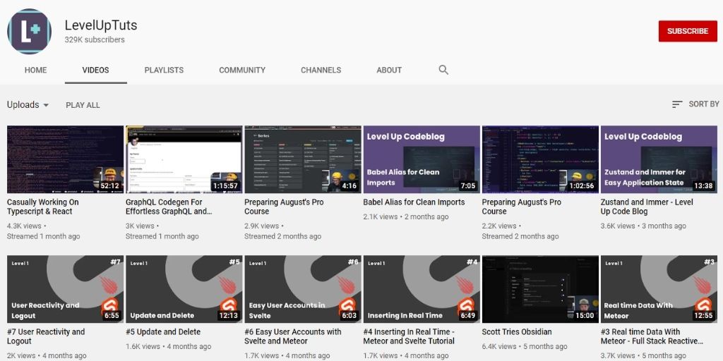Screen dimensions: 723x361
Task: Click title Zustand and Immer - Level Up Code Blog
Action: click(647, 207)
